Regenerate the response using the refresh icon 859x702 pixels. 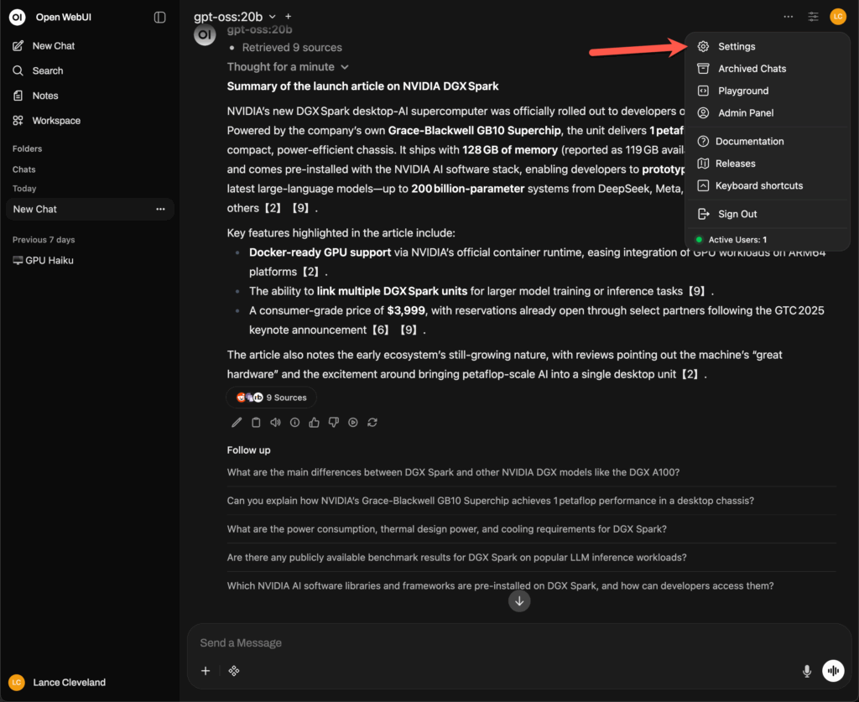coord(372,423)
